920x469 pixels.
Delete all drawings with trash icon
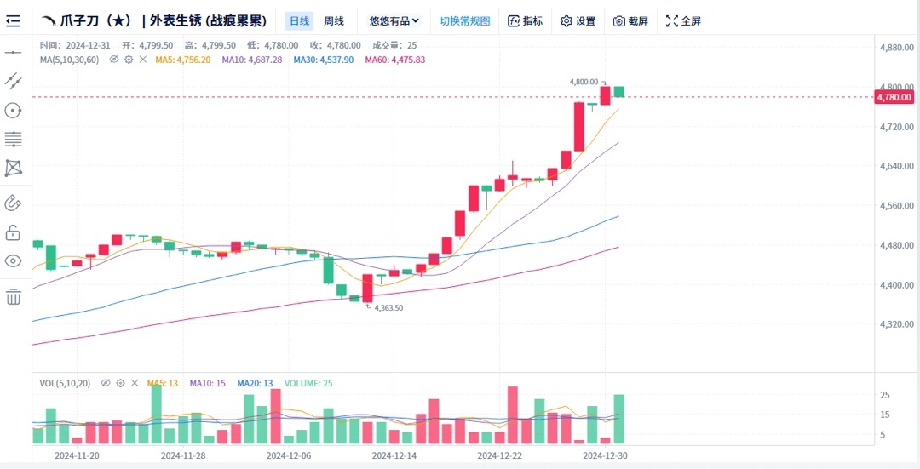(x=13, y=297)
